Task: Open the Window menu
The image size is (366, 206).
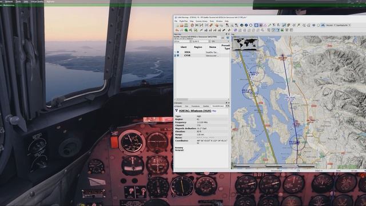Action: [x=219, y=21]
